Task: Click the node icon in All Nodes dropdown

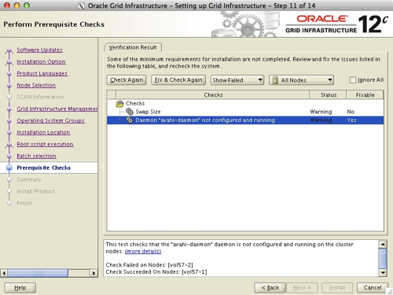Action: [275, 80]
